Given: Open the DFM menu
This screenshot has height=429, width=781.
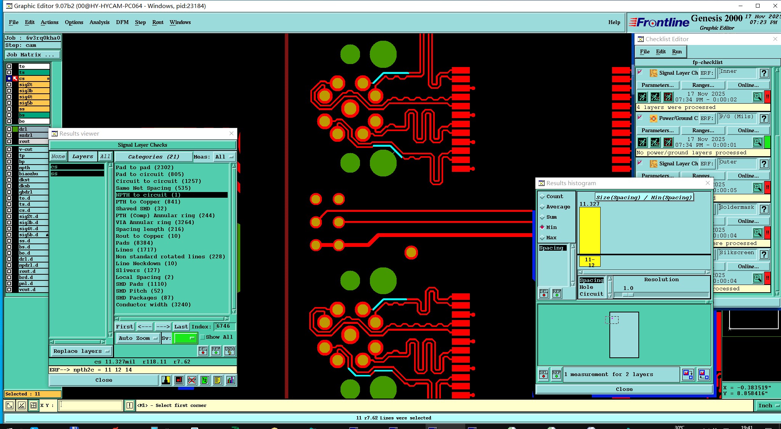Looking at the screenshot, I should coord(122,22).
